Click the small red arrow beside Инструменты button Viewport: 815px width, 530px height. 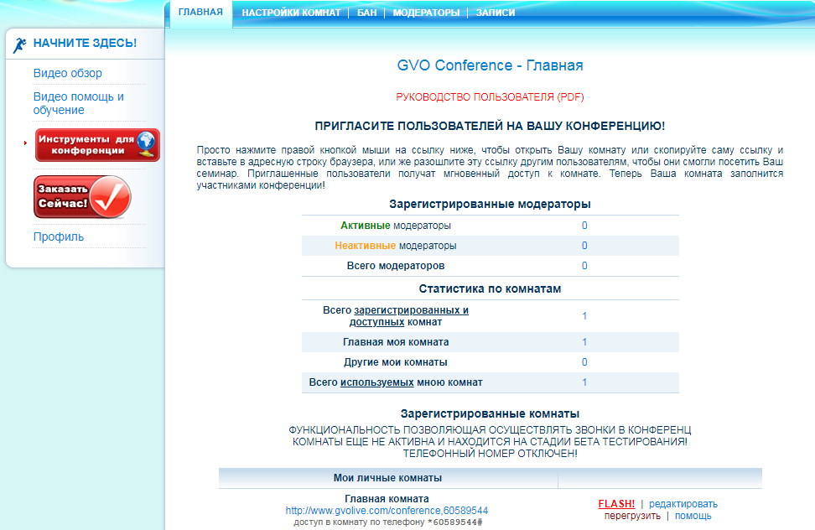tap(24, 144)
